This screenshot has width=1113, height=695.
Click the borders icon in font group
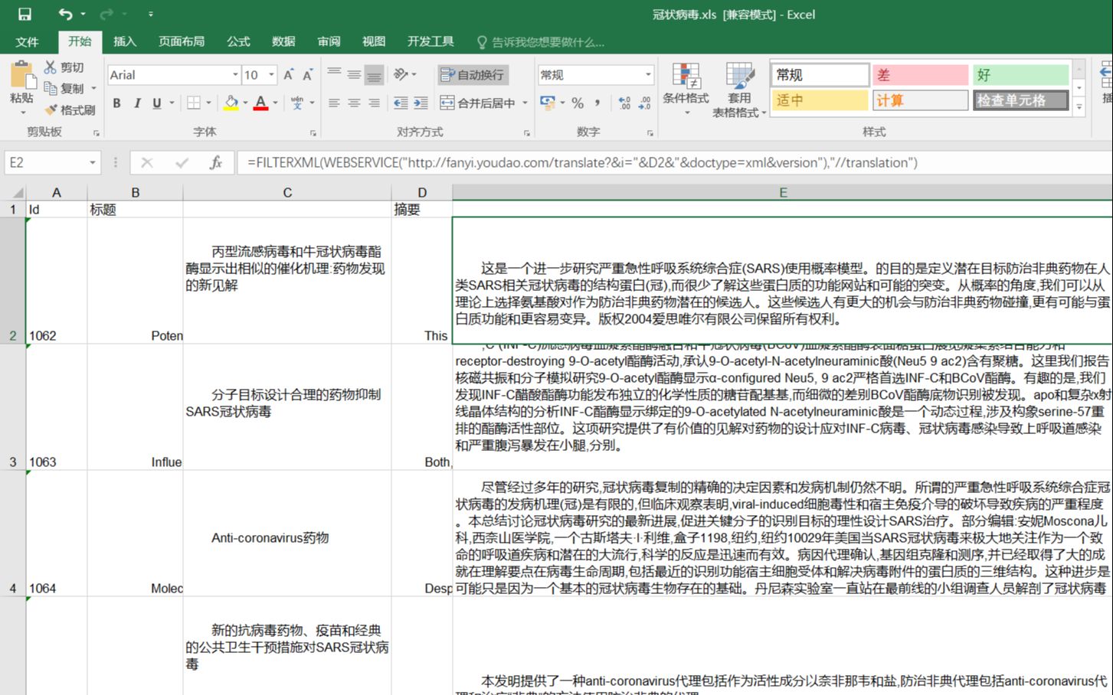[194, 103]
